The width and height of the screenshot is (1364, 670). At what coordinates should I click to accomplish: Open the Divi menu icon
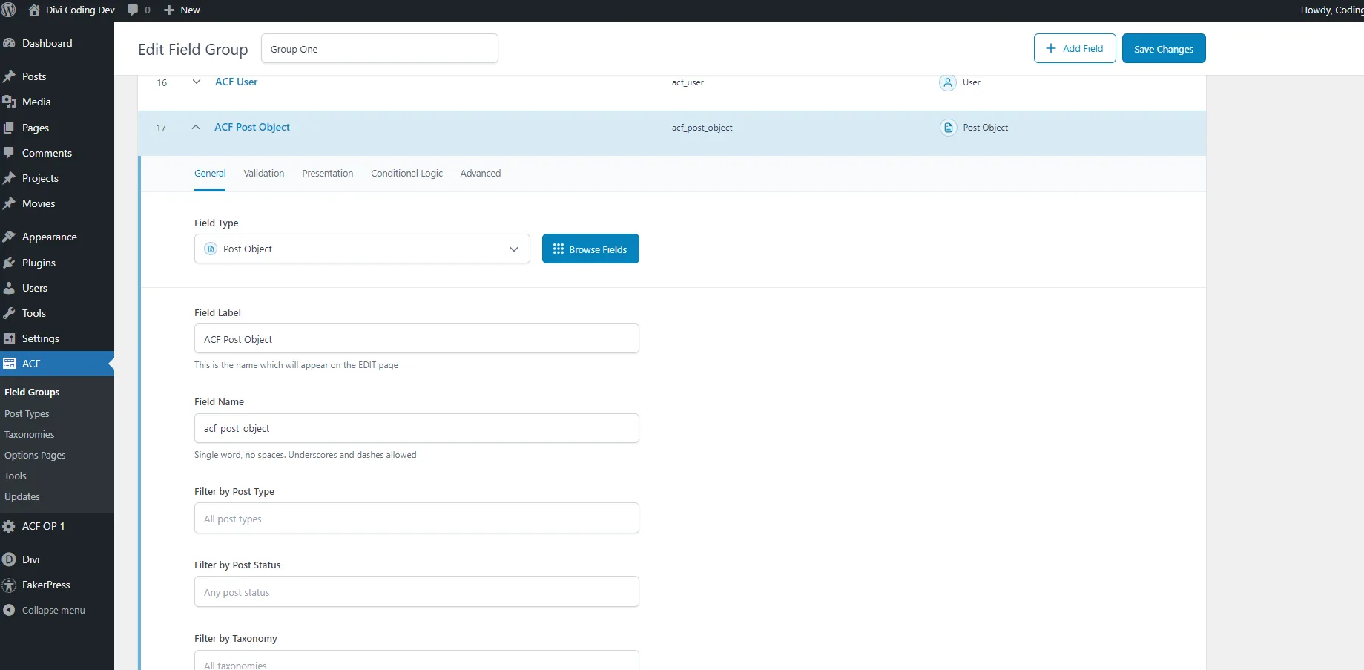point(9,560)
